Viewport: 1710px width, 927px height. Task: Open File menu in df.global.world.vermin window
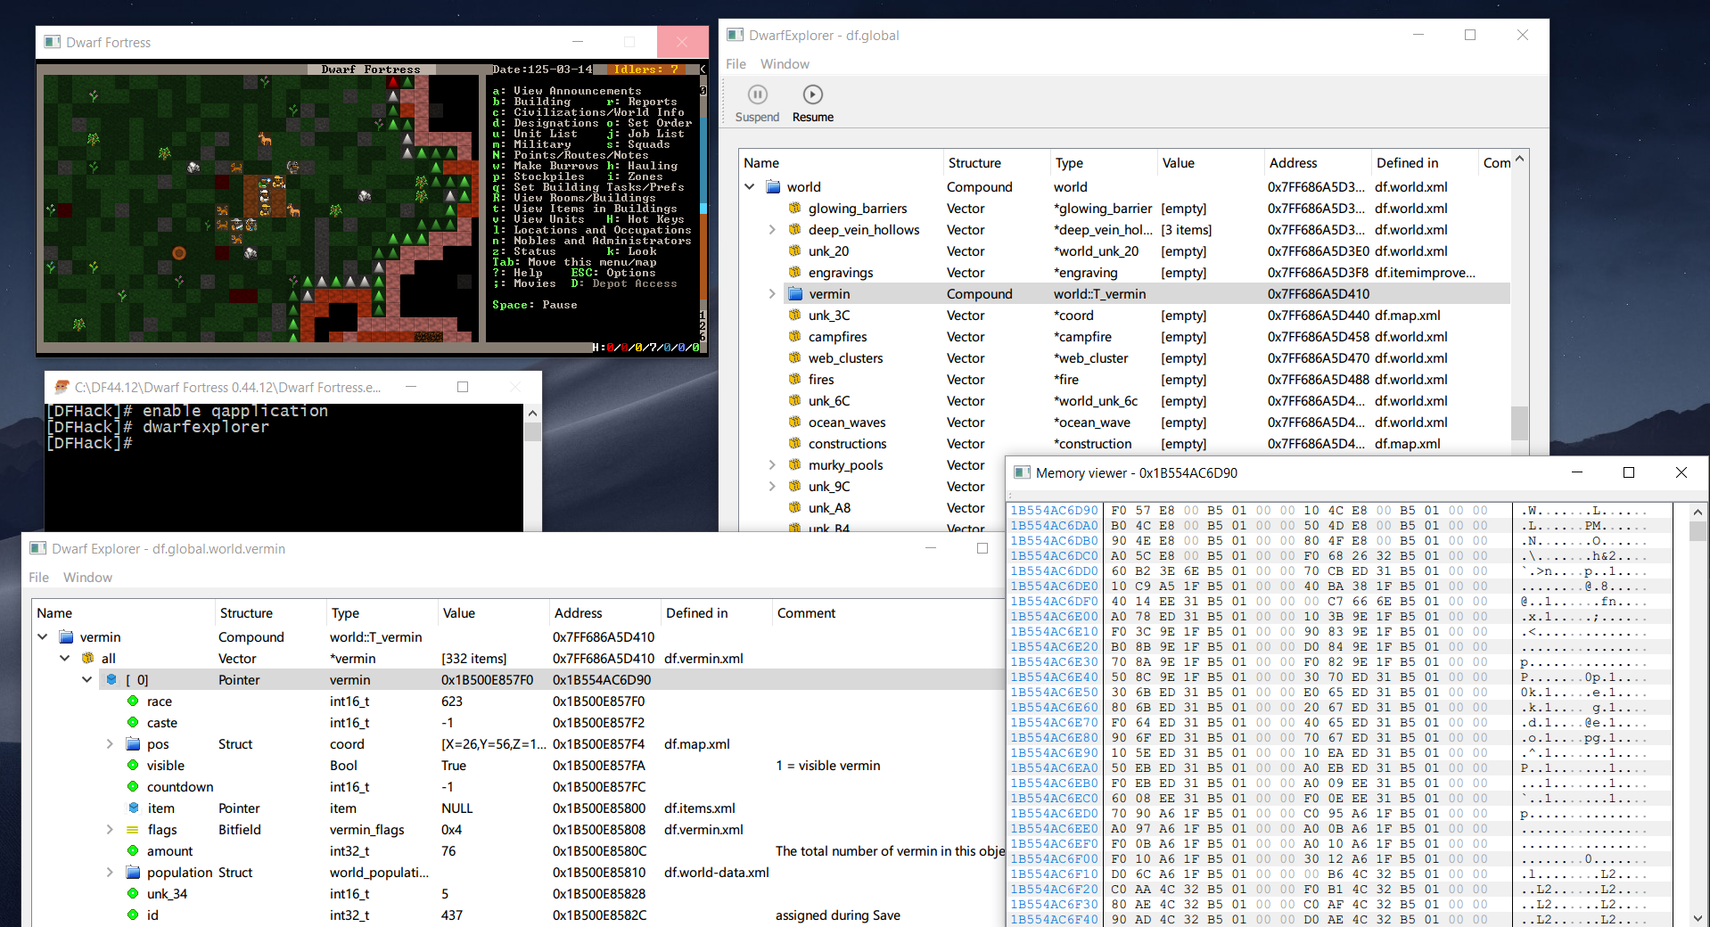pyautogui.click(x=38, y=578)
